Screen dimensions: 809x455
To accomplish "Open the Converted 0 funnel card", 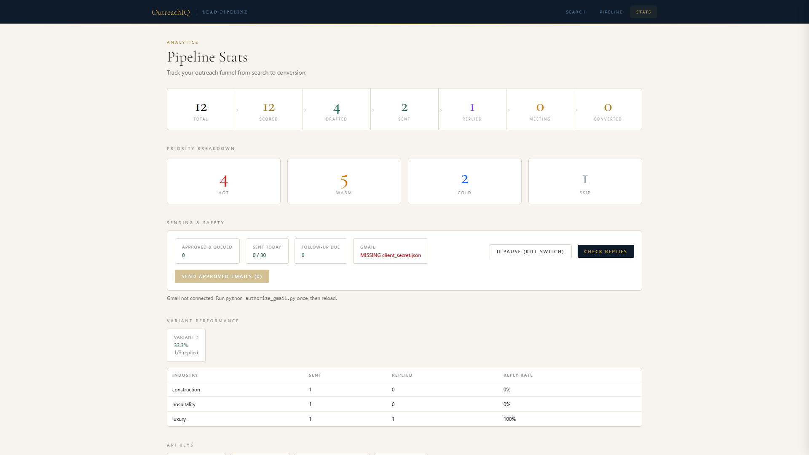I will [608, 109].
